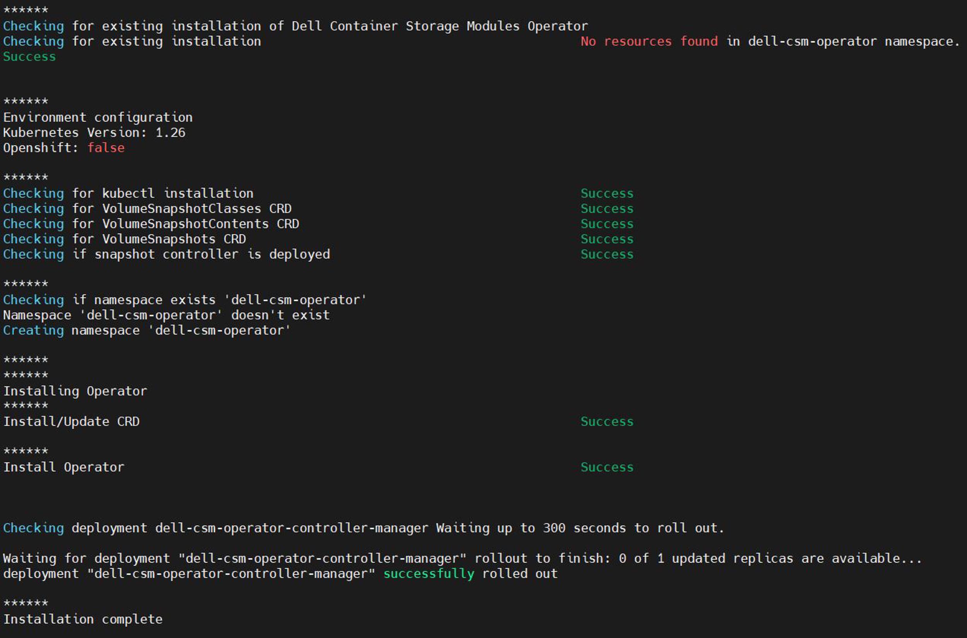Click 'Kubernetes Version: 1.26' line
This screenshot has height=638, width=967.
point(94,133)
